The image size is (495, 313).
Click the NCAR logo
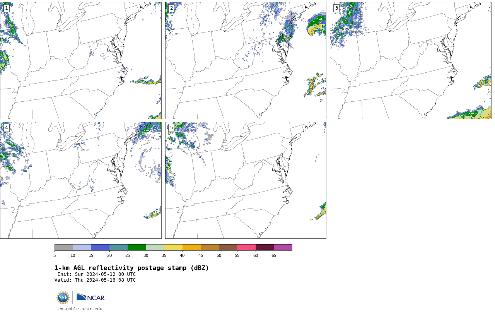(x=90, y=297)
